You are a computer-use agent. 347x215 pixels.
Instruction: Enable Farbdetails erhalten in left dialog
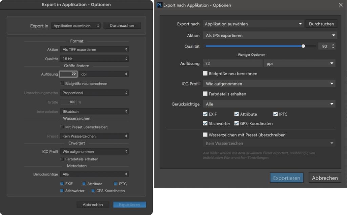pos(62,159)
